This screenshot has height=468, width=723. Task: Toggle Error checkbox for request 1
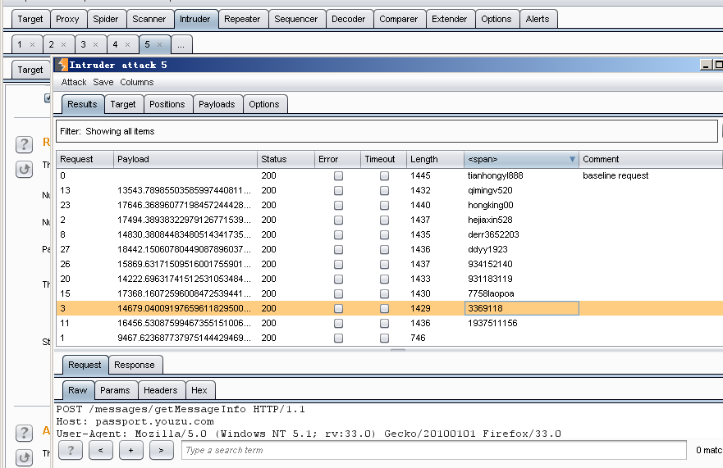tap(338, 339)
